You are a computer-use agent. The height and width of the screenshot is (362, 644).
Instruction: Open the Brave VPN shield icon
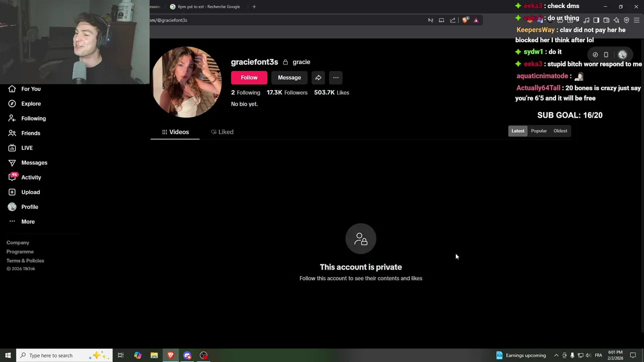coord(626,20)
